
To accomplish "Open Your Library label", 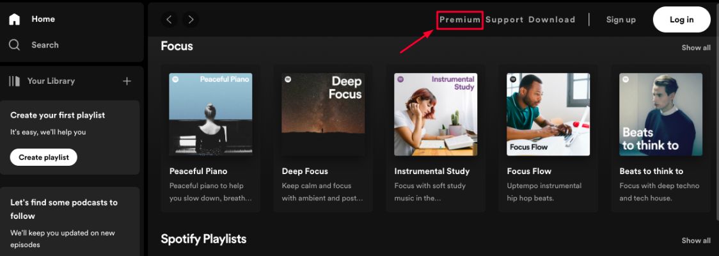I will point(51,81).
